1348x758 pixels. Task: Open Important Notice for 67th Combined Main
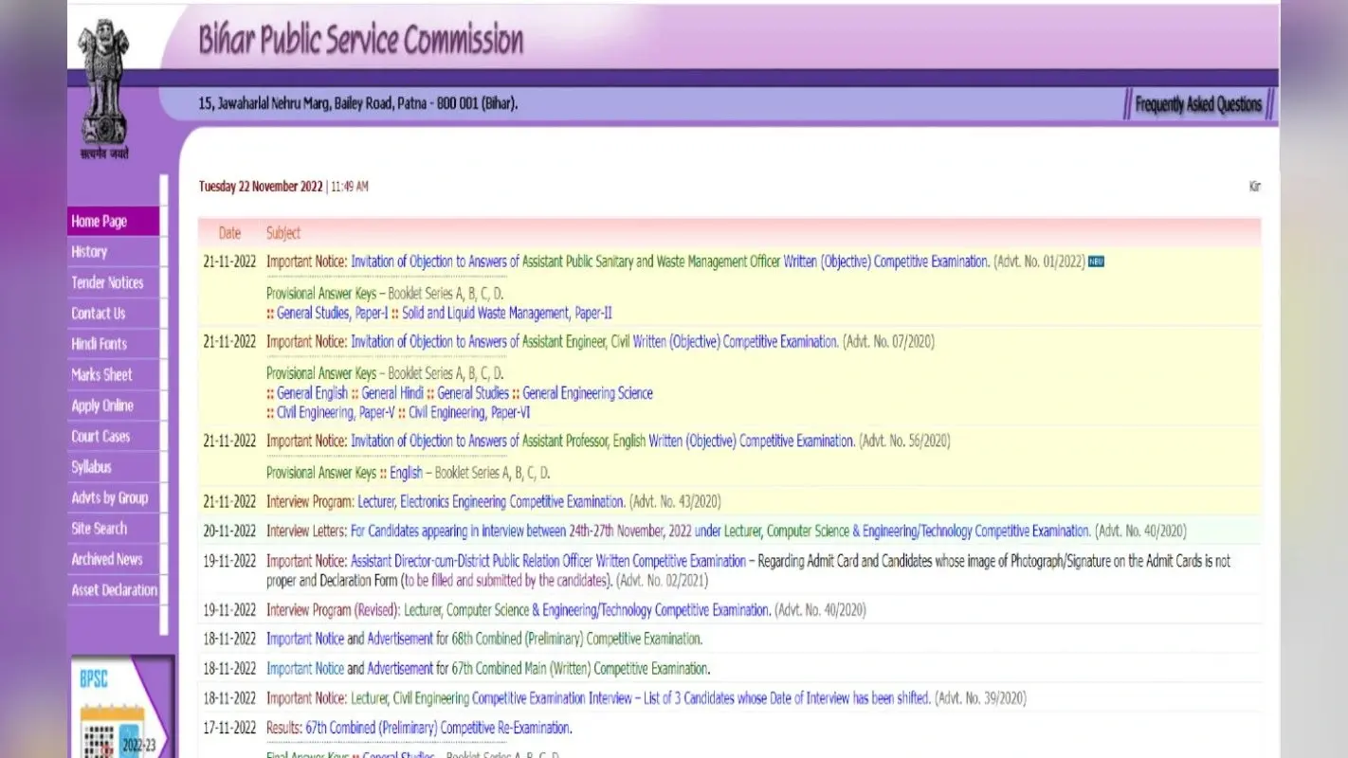[305, 669]
